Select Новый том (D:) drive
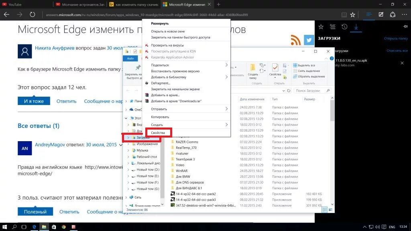Image resolution: width=411 pixels, height=231 pixels. pos(148,170)
